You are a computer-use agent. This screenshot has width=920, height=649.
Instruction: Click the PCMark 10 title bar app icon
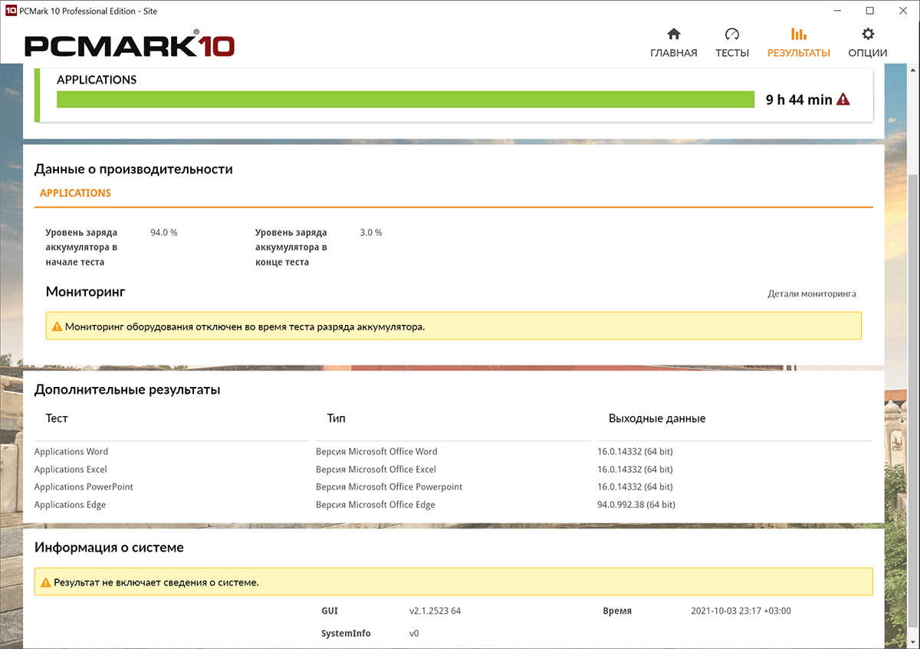coord(11,11)
